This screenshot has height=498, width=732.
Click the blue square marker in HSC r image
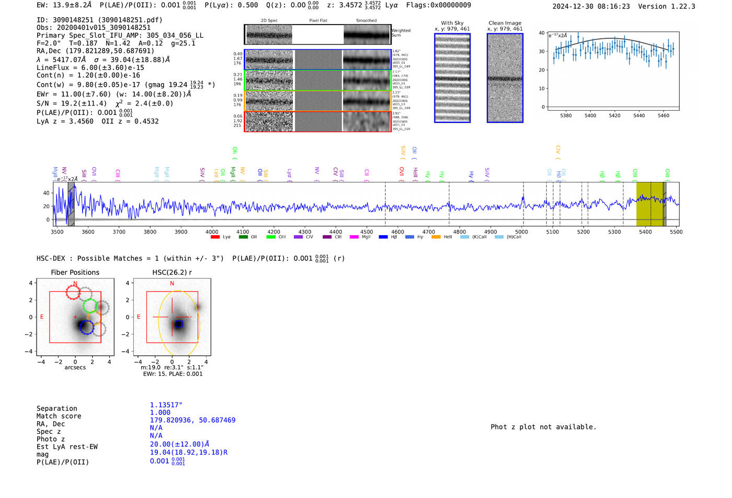tap(178, 325)
